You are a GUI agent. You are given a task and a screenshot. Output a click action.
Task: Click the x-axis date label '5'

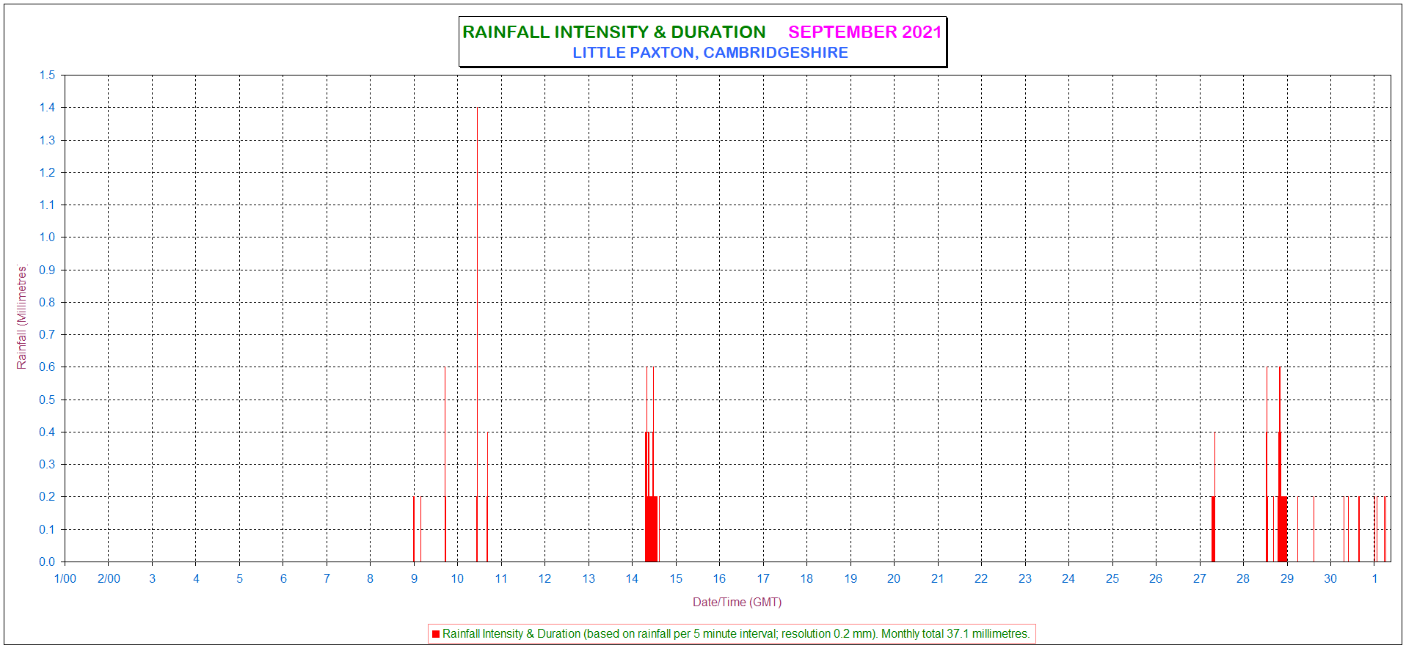[x=239, y=578]
